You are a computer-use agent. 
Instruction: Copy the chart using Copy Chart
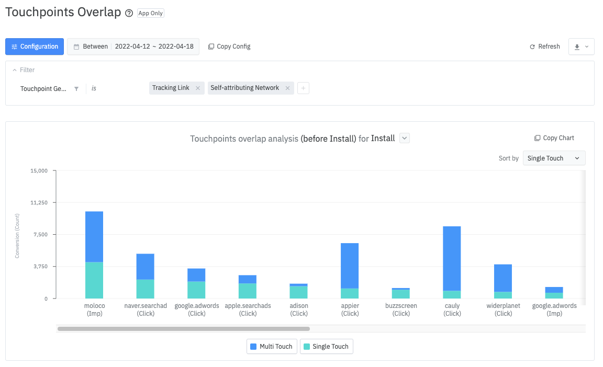tap(554, 137)
